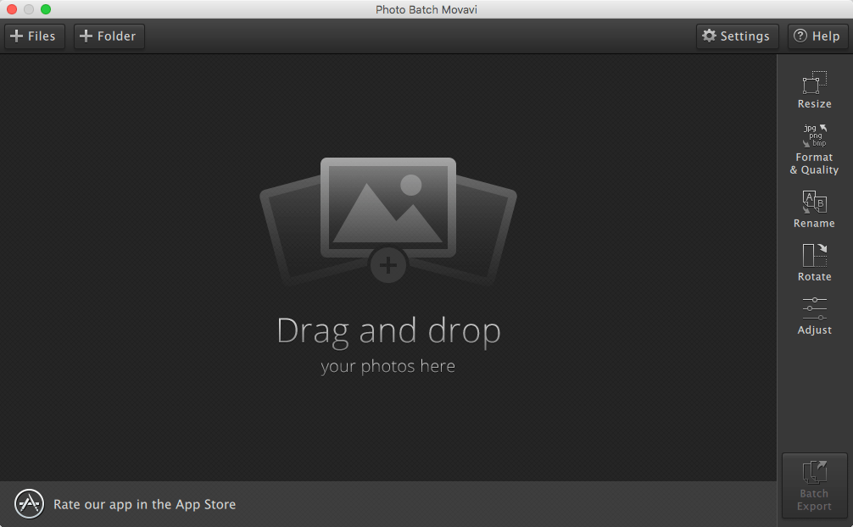Image resolution: width=853 pixels, height=527 pixels.
Task: Follow the 'Rate our app in the App Store' link
Action: (145, 505)
